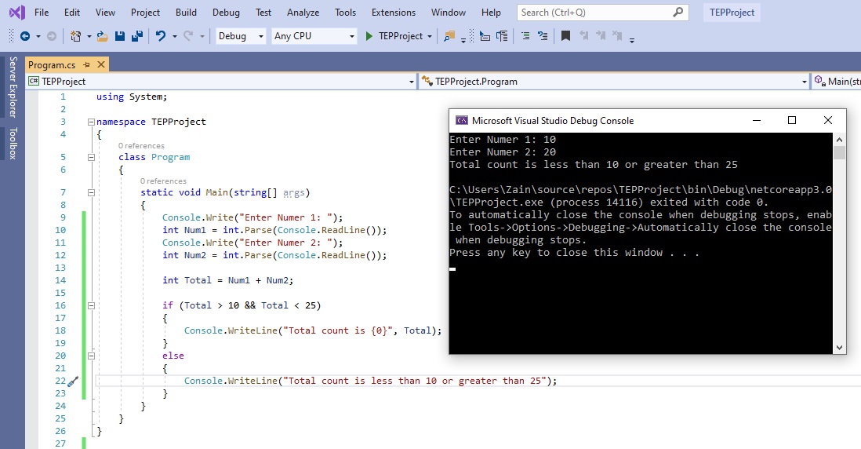Save Program.cs with the single-disk icon
This screenshot has width=861, height=449.
120,36
